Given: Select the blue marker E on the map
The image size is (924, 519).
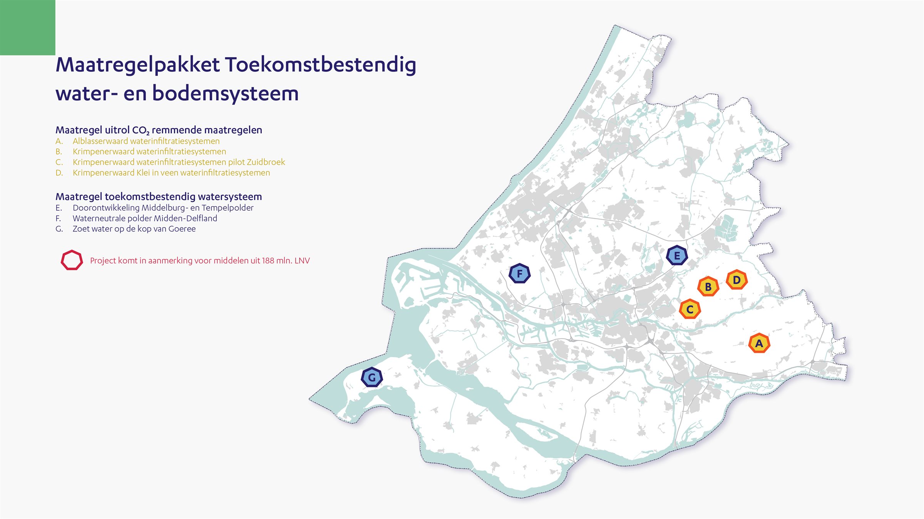Looking at the screenshot, I should (x=677, y=256).
